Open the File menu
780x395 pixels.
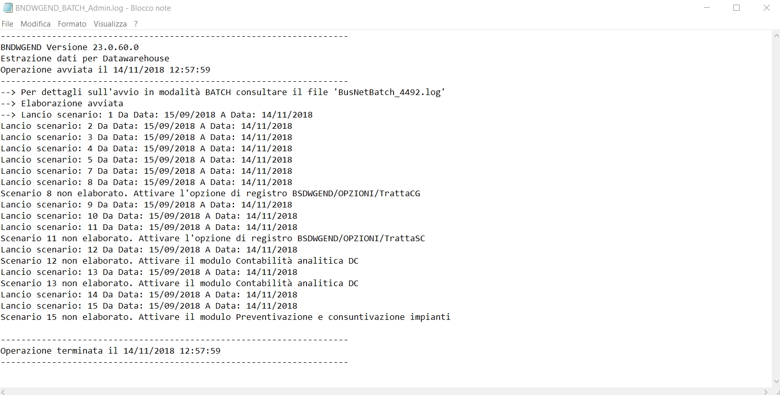point(7,24)
